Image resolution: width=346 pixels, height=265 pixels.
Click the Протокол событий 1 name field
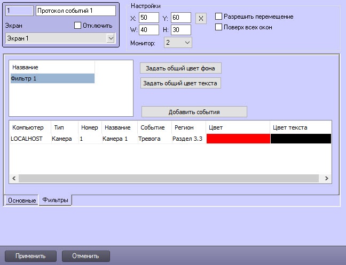click(75, 10)
